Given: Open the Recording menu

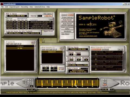Looking at the screenshot, I should [24, 7].
